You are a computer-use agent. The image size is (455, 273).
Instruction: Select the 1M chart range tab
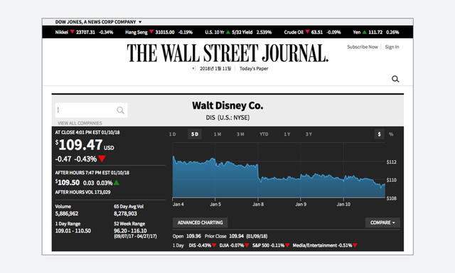click(218, 134)
